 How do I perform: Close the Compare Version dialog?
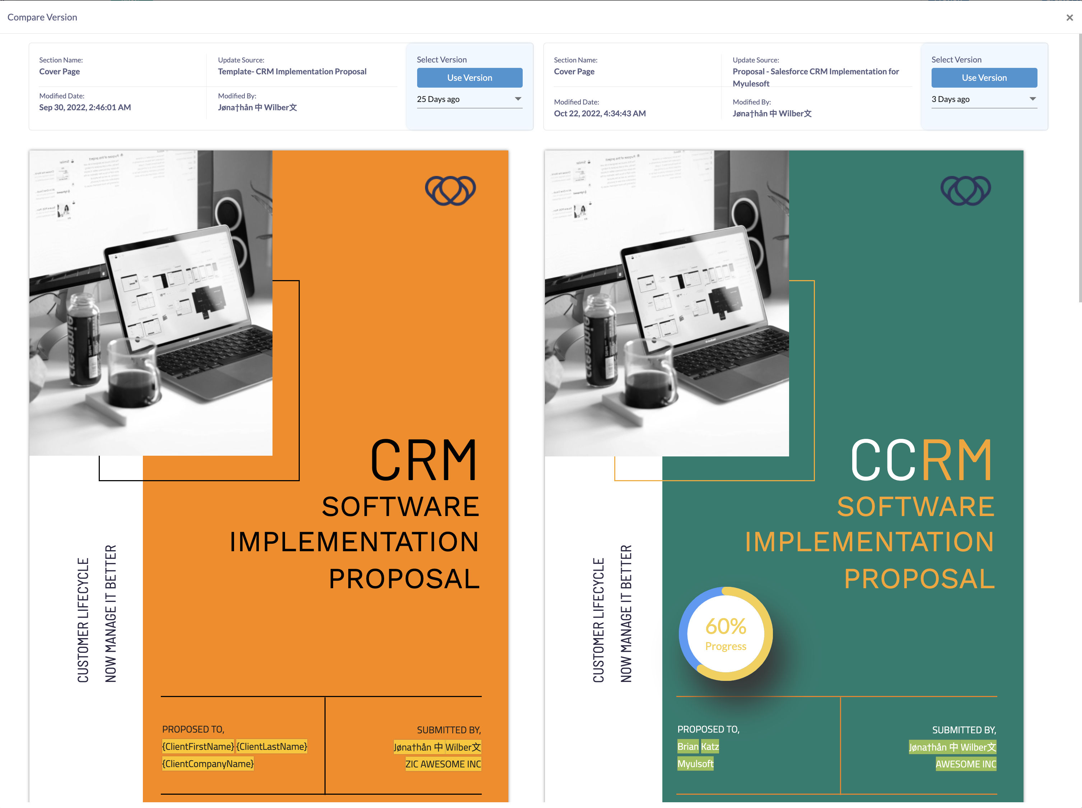pyautogui.click(x=1069, y=18)
